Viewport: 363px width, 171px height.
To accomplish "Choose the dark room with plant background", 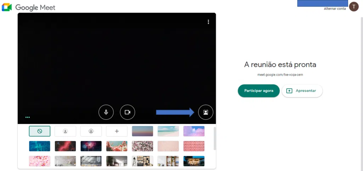I will tap(117, 161).
